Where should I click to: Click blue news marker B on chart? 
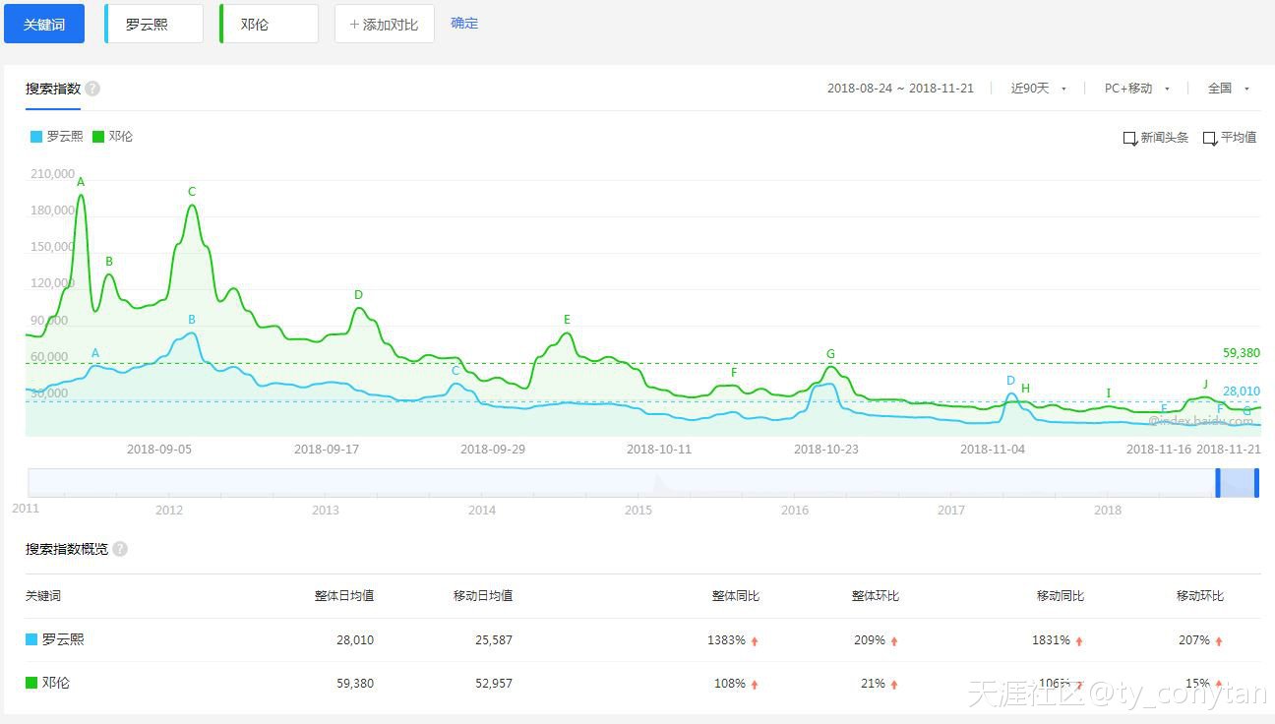click(x=192, y=320)
